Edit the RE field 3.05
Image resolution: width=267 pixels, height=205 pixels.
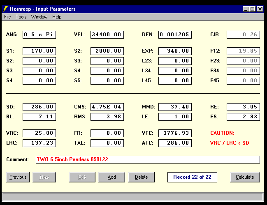pyautogui.click(x=243, y=107)
